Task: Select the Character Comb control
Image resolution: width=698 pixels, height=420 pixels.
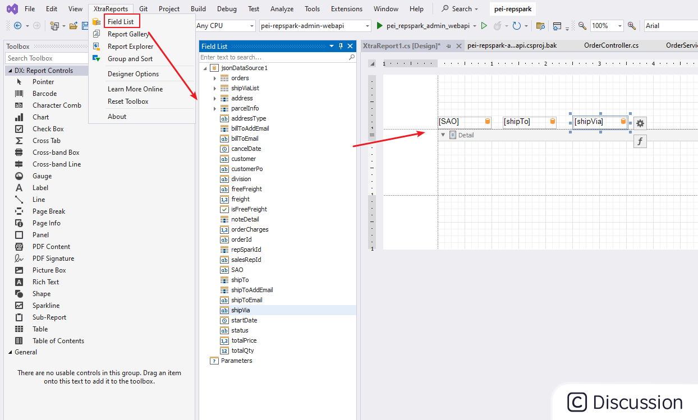Action: tap(57, 105)
